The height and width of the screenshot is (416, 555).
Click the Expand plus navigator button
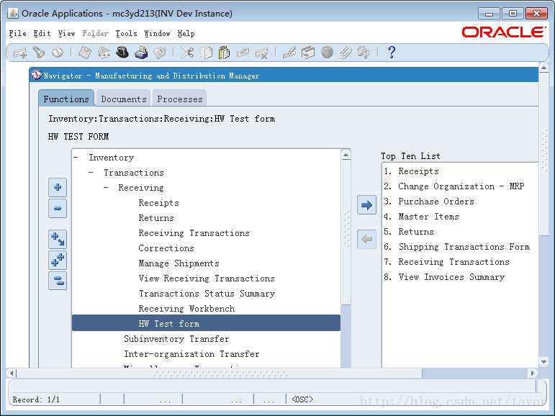point(58,187)
